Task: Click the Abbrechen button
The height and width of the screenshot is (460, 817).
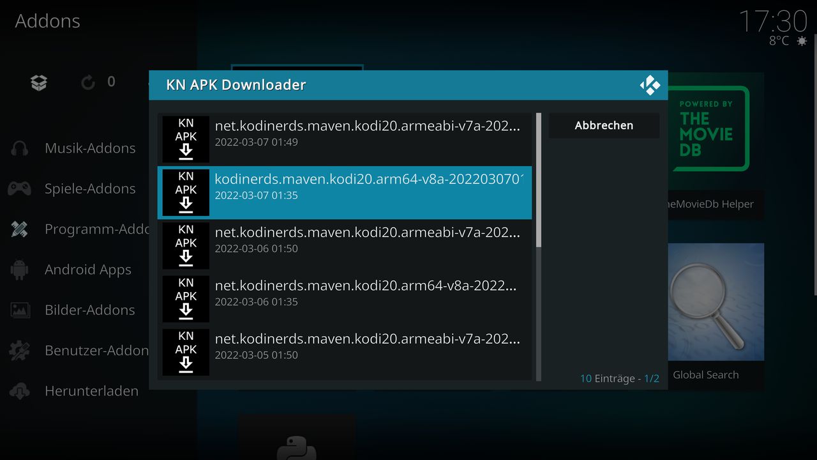Action: pos(604,126)
